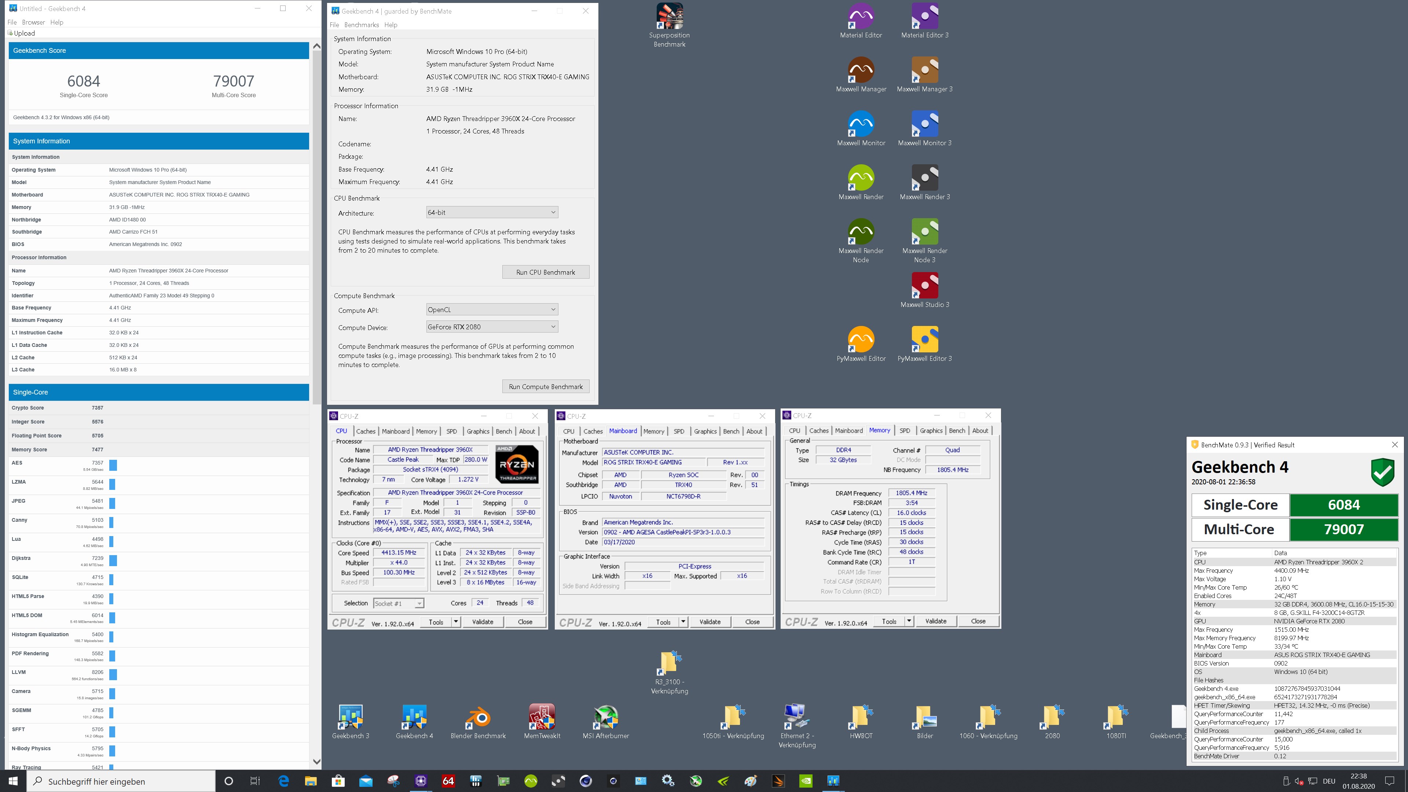Click the scroll-down arrow in Geekbench results
The width and height of the screenshot is (1408, 792).
(x=316, y=762)
